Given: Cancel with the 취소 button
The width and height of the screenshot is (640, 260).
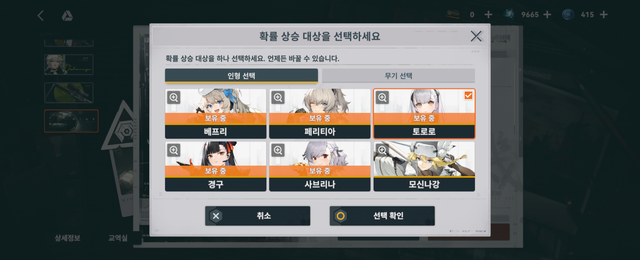Looking at the screenshot, I should tap(258, 216).
